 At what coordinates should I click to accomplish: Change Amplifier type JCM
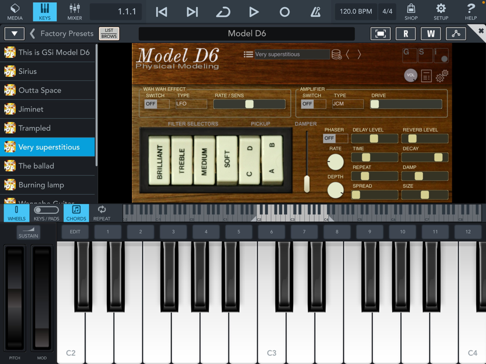pyautogui.click(x=348, y=104)
